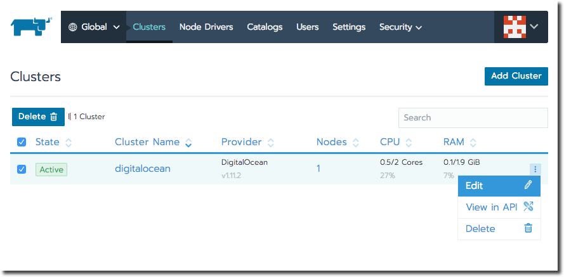The width and height of the screenshot is (564, 277).
Task: Click the blue Delete button above table
Action: (38, 117)
